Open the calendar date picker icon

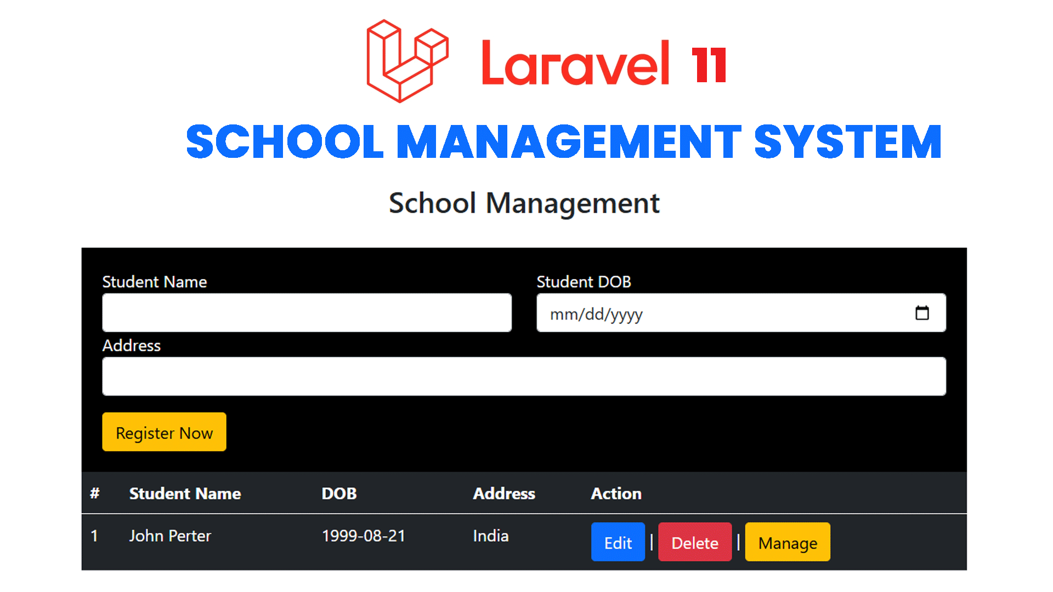[922, 313]
